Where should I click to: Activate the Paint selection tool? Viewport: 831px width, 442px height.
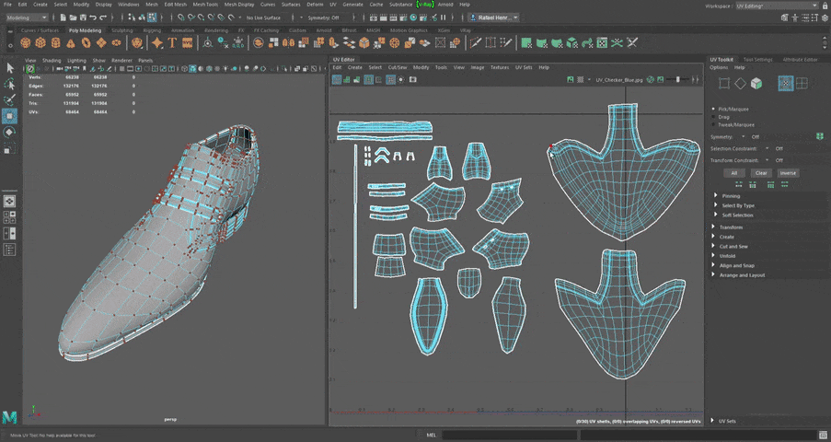click(10, 99)
